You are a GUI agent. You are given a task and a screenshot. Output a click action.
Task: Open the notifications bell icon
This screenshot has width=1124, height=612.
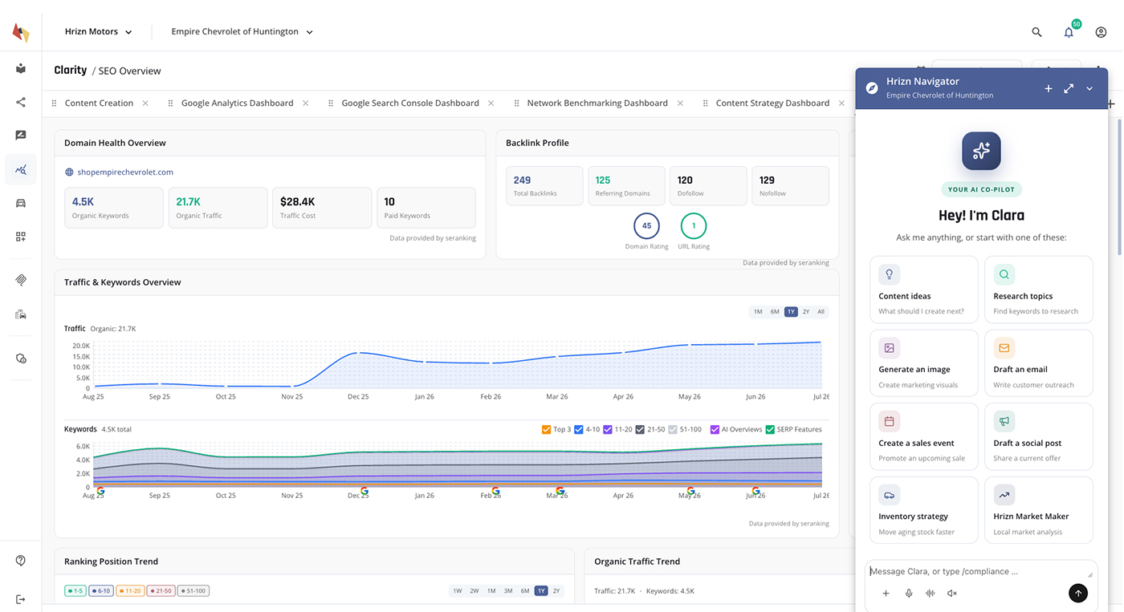pyautogui.click(x=1069, y=32)
